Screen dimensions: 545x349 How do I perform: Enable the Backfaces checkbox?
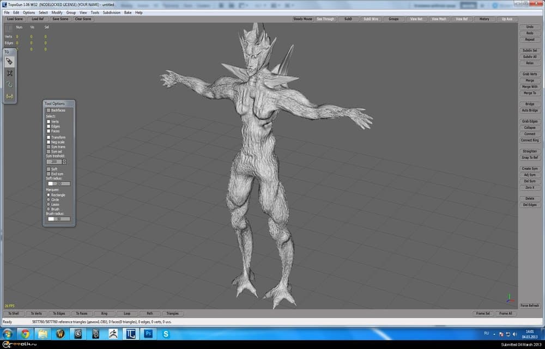[49, 111]
